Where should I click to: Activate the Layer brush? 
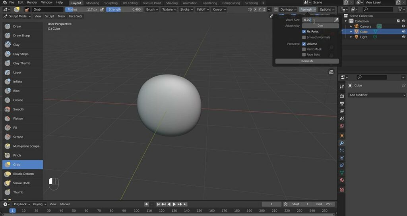pyautogui.click(x=23, y=73)
